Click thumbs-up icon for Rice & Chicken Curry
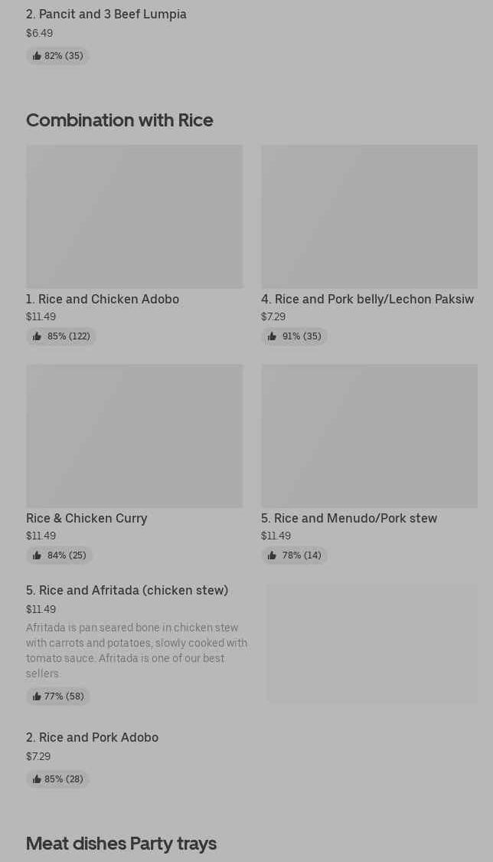 37,556
